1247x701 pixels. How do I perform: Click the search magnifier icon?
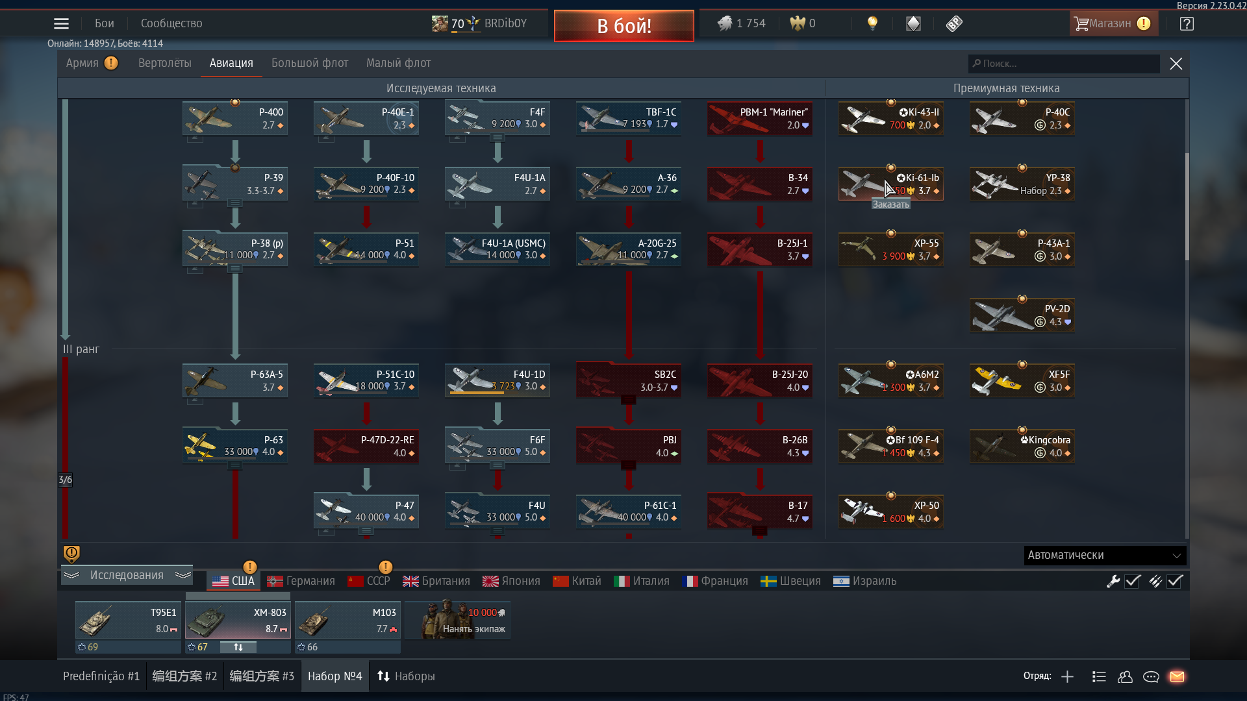click(977, 63)
